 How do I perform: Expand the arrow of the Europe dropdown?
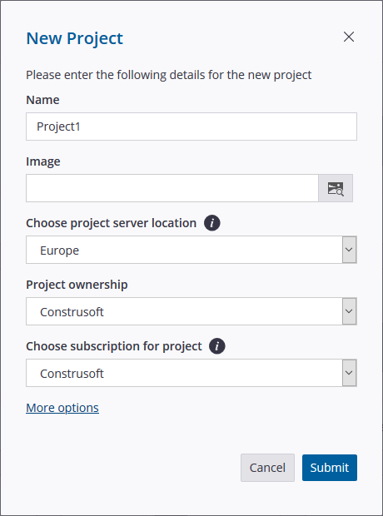[349, 250]
